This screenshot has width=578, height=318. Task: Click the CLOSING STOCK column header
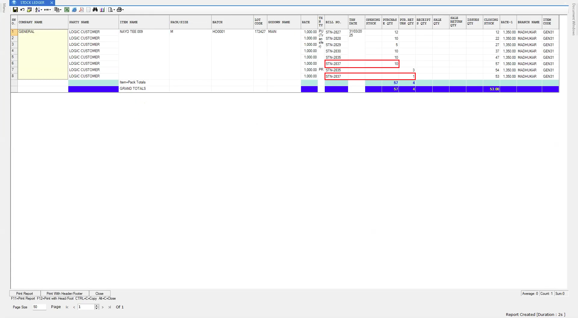click(x=491, y=22)
